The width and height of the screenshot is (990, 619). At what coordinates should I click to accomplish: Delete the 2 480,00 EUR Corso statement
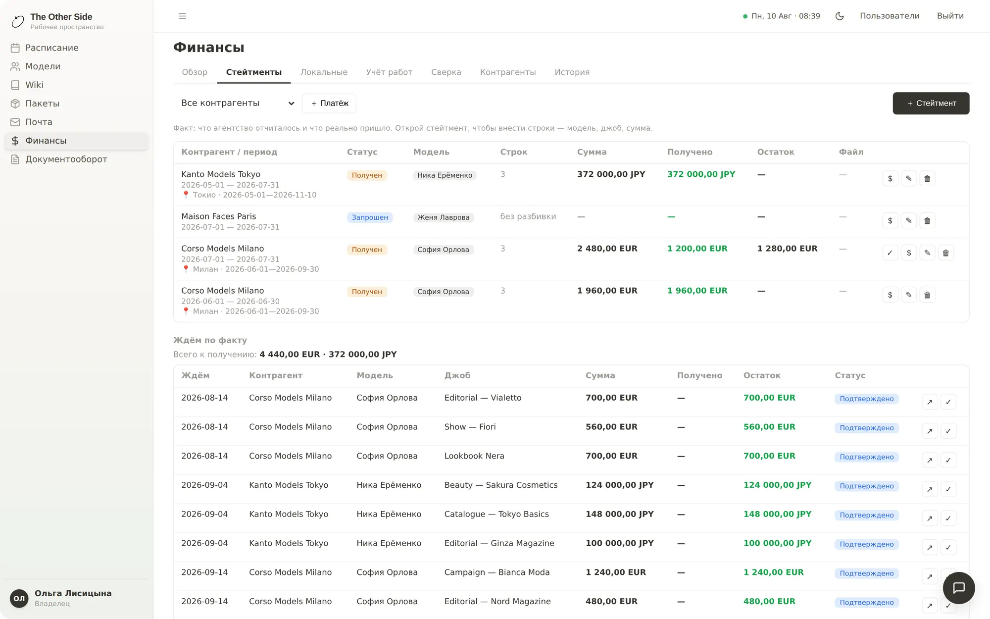point(946,253)
